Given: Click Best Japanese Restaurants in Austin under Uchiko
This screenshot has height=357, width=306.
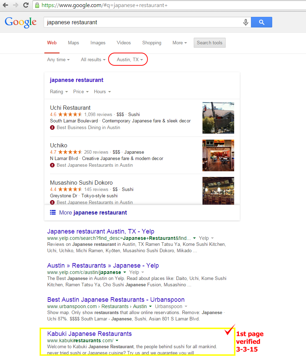Looking at the screenshot, I should (95, 165).
